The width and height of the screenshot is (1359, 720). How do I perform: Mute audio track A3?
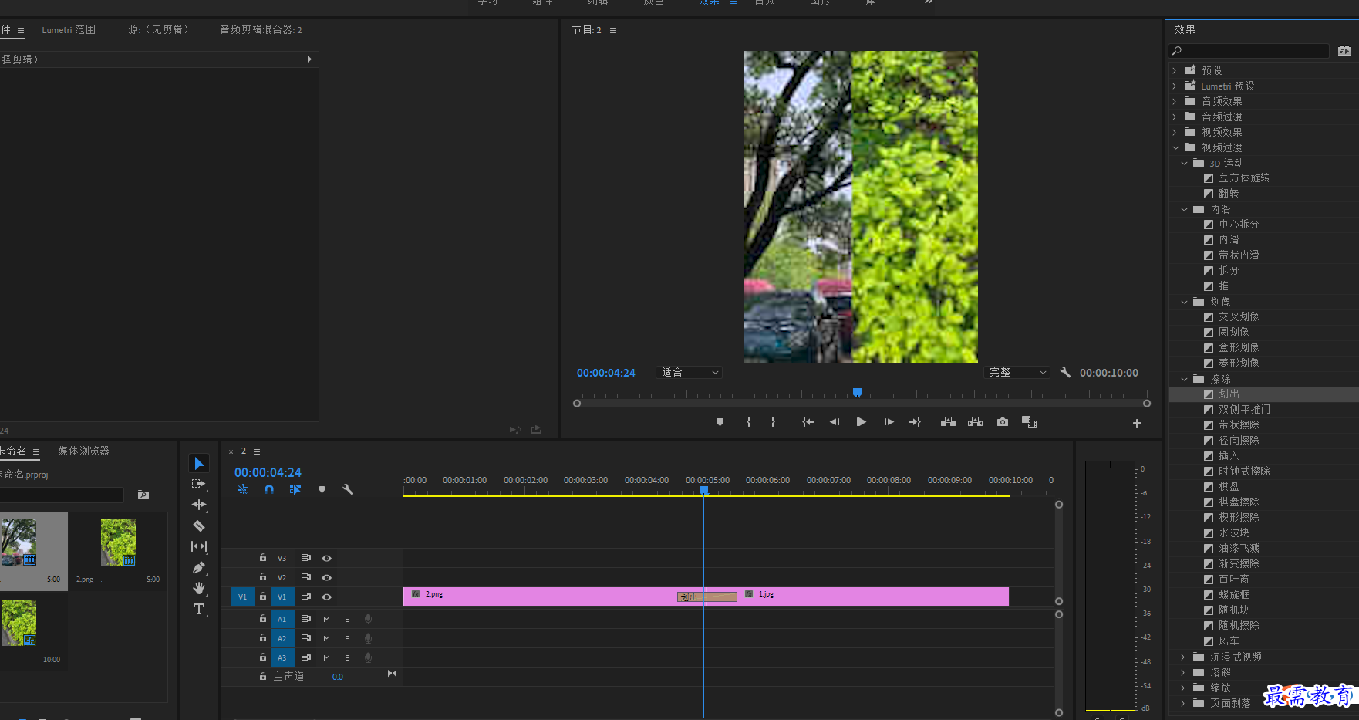pyautogui.click(x=326, y=657)
